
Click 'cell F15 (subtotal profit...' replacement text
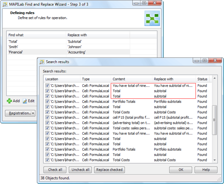click(173, 117)
